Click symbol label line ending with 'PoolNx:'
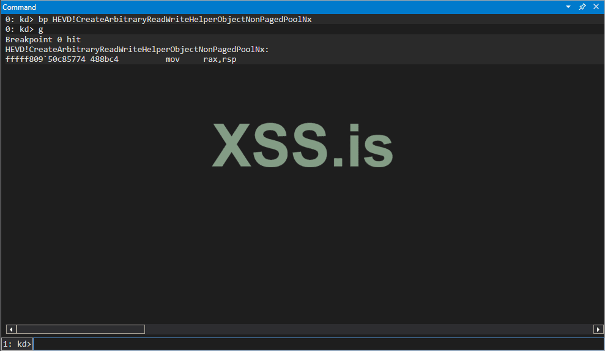Viewport: 605px width, 351px height. (137, 50)
